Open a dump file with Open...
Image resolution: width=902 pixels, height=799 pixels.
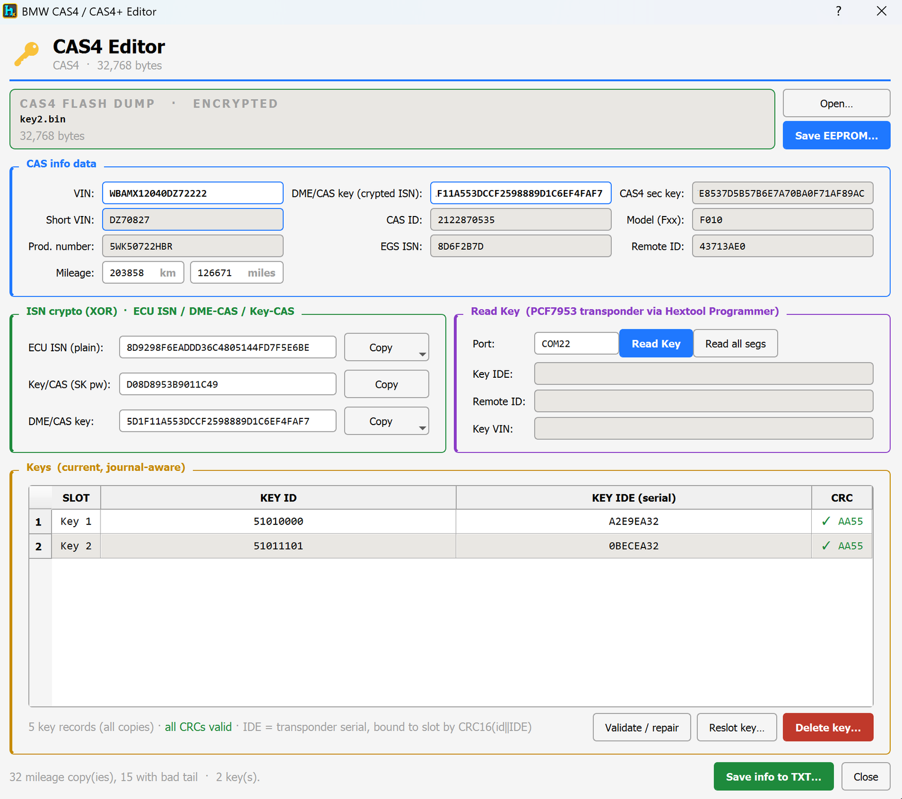836,104
